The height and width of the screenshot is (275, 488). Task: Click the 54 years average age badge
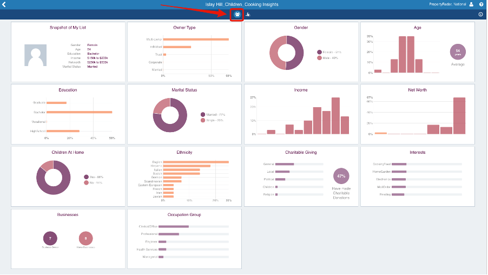coord(458,52)
